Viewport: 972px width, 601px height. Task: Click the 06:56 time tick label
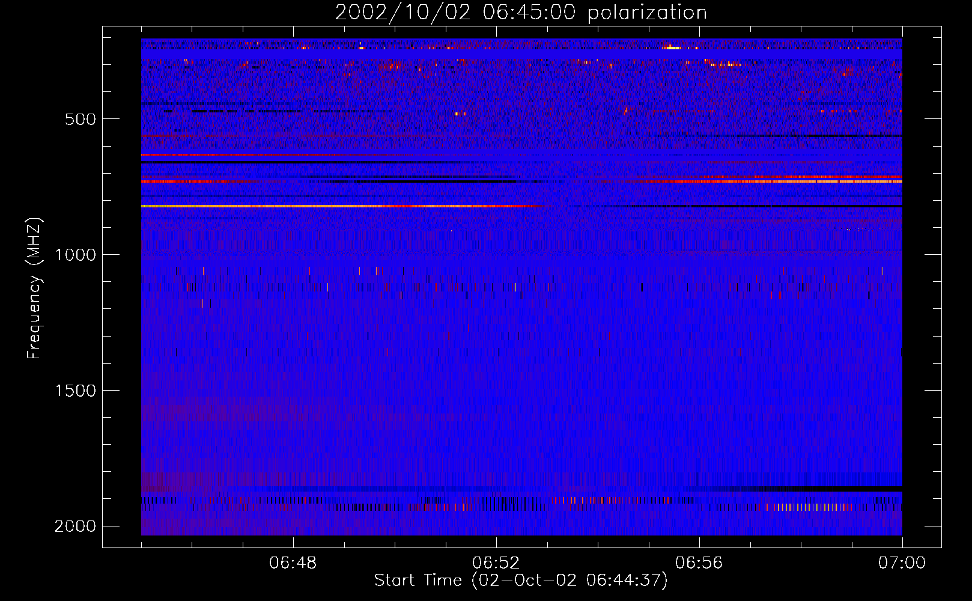click(x=699, y=563)
